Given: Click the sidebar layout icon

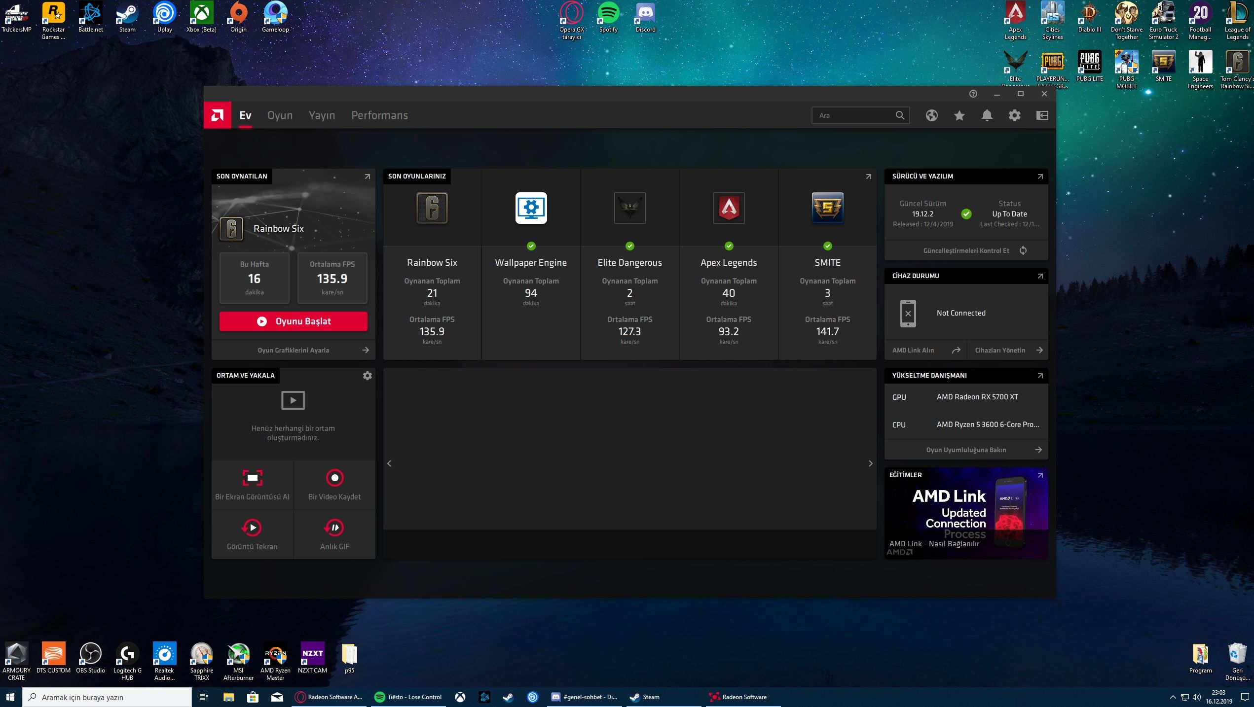Looking at the screenshot, I should [x=1042, y=115].
